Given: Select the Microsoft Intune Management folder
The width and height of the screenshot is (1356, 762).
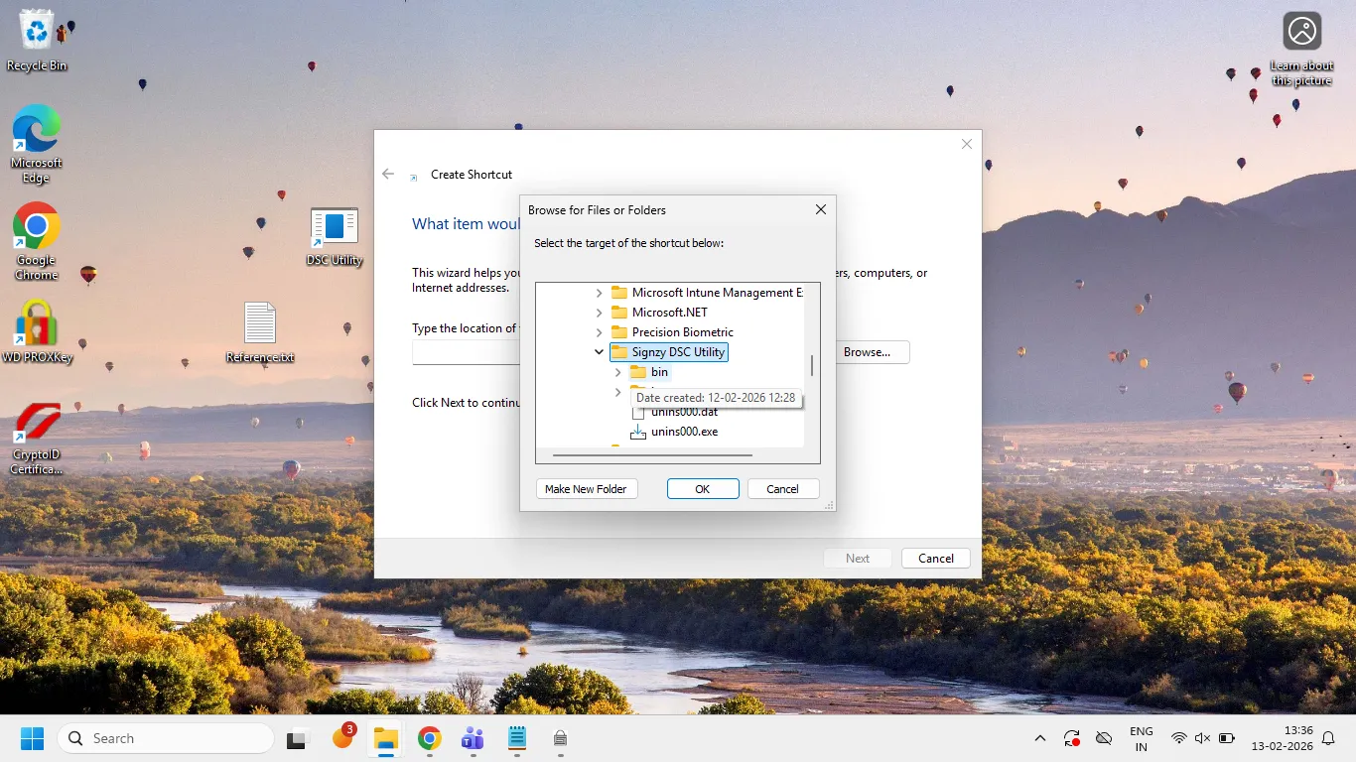Looking at the screenshot, I should [707, 293].
